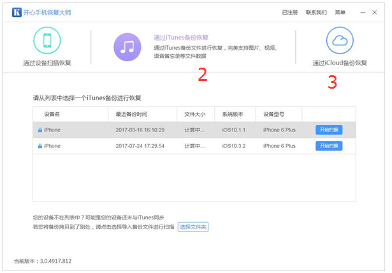This screenshot has height=273, width=392.
Task: Click 计算中 size in the 2017-07-24 row
Action: click(194, 146)
